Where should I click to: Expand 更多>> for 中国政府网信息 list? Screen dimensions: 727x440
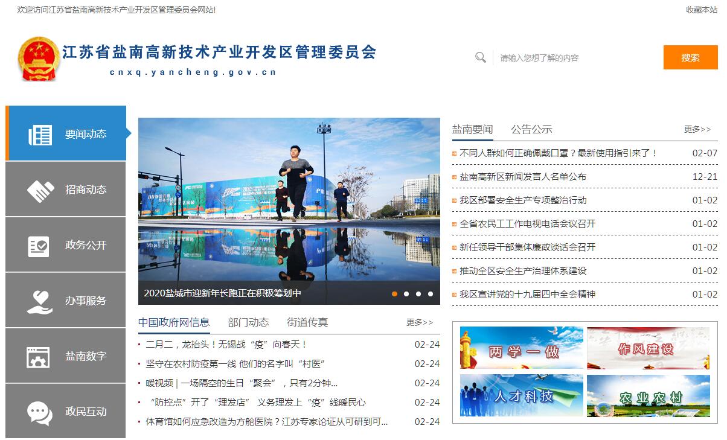tap(420, 322)
